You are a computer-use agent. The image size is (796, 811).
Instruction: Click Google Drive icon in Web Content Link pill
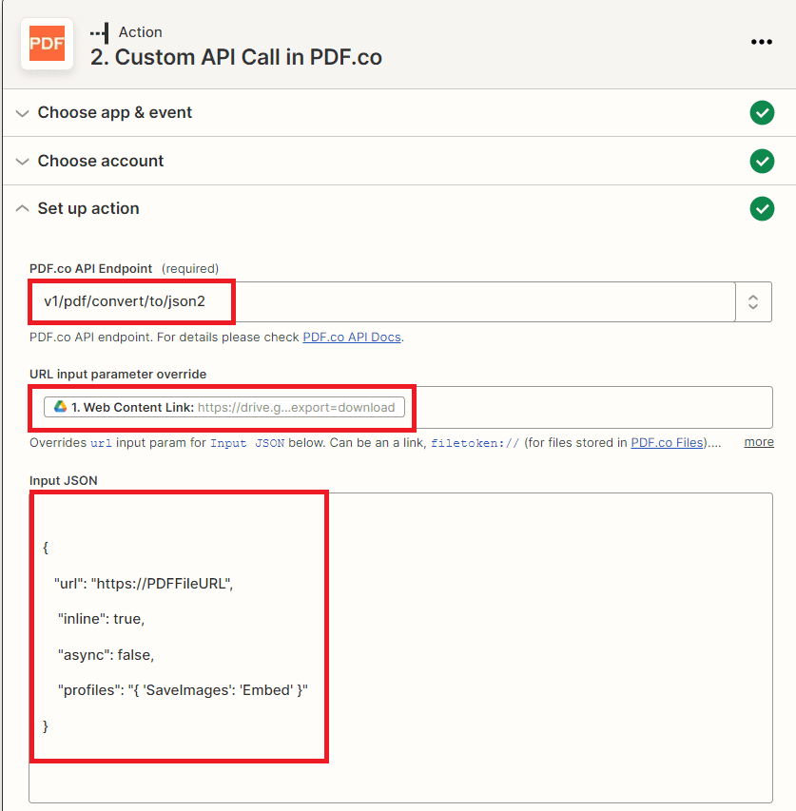(60, 407)
